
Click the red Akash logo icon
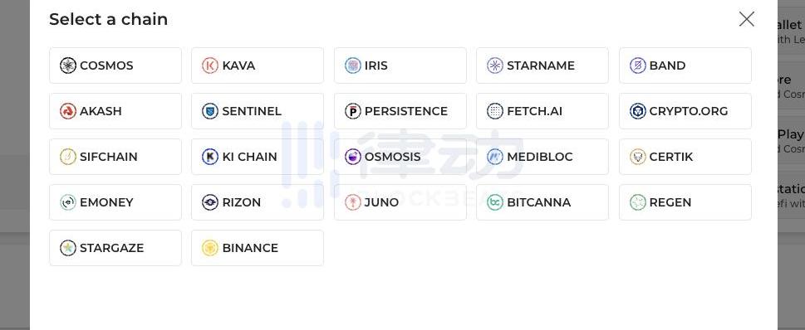(68, 111)
